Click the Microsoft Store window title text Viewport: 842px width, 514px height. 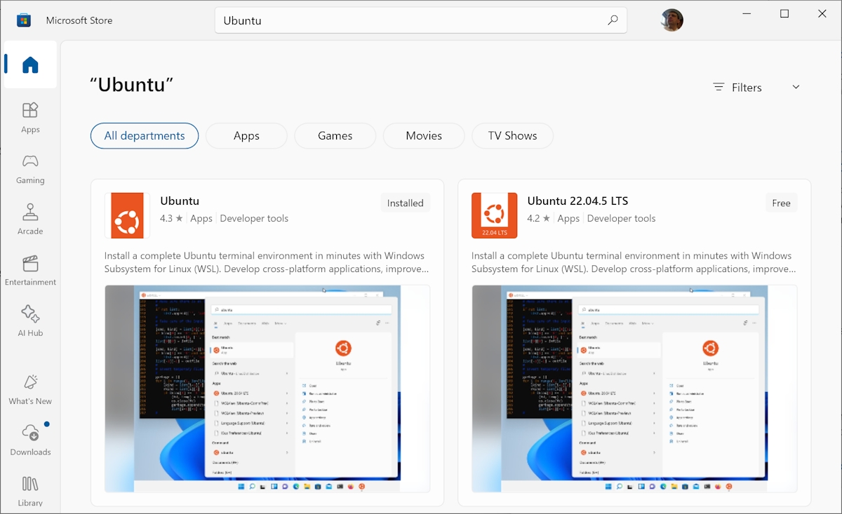pos(79,20)
